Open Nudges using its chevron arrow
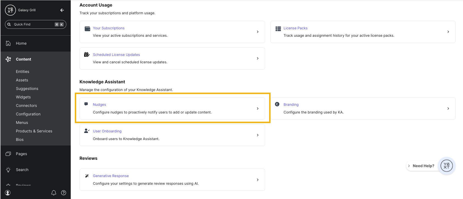The height and width of the screenshot is (199, 463). click(258, 109)
